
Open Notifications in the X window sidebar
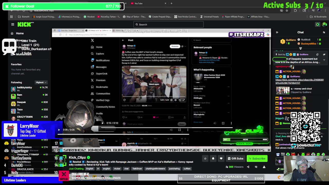(x=100, y=60)
